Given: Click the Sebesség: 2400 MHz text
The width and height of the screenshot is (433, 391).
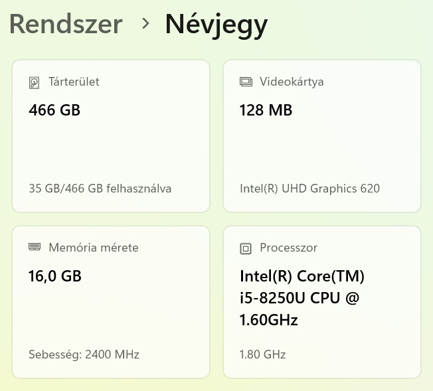Looking at the screenshot, I should (x=84, y=354).
